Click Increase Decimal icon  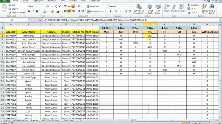(x=126, y=11)
